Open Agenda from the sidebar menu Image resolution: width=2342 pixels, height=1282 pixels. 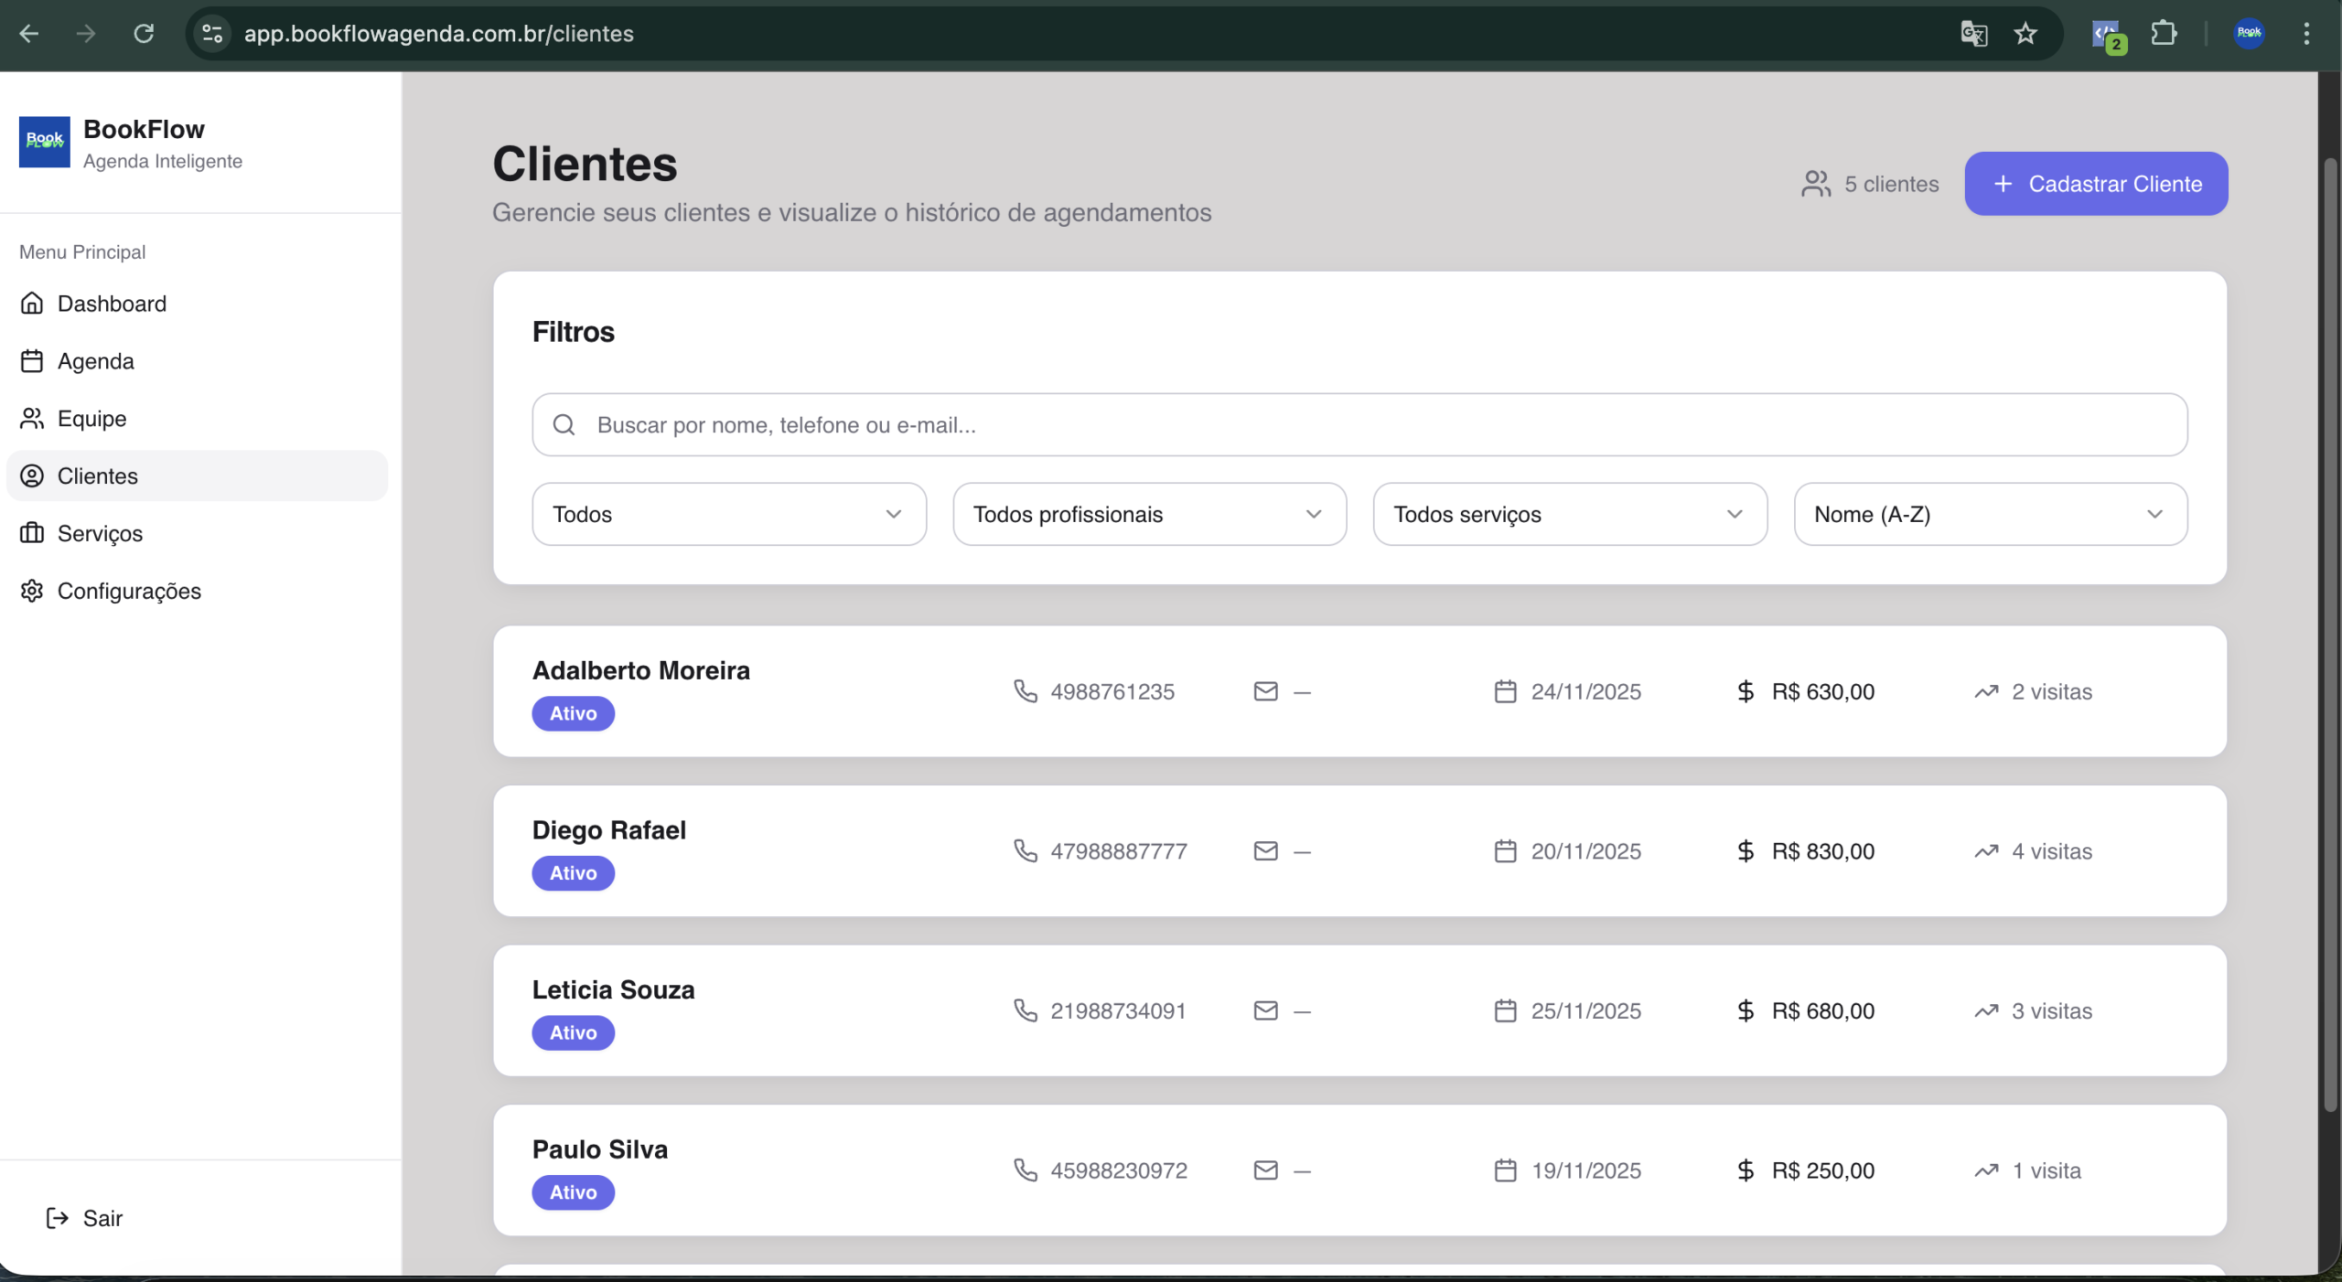[95, 361]
